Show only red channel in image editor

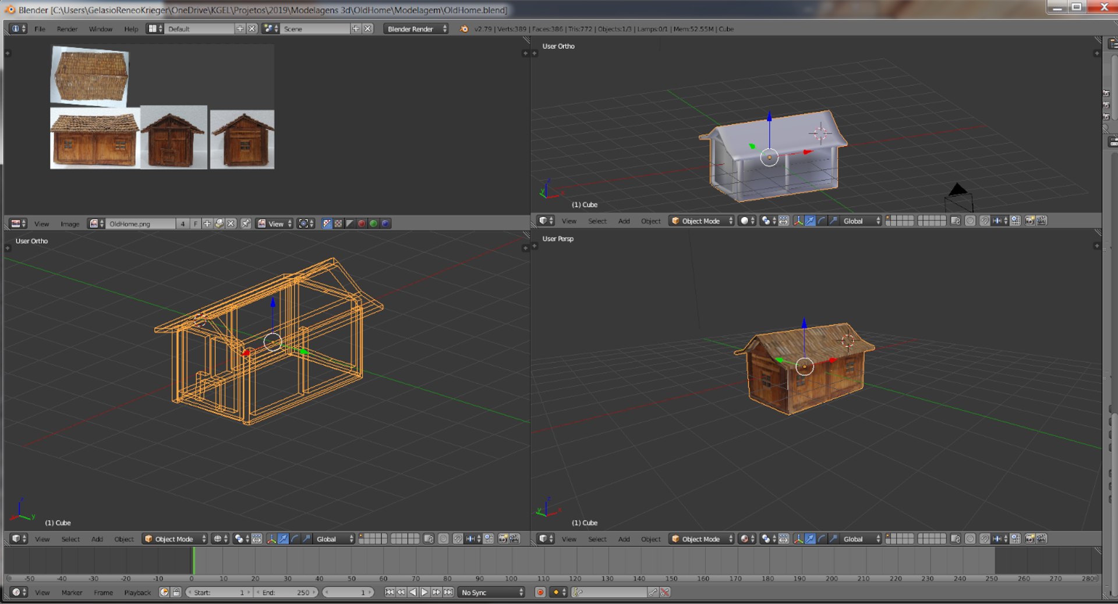362,223
